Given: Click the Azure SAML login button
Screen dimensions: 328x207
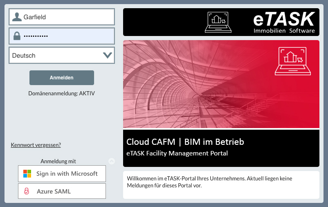Looking at the screenshot, I should tap(62, 191).
